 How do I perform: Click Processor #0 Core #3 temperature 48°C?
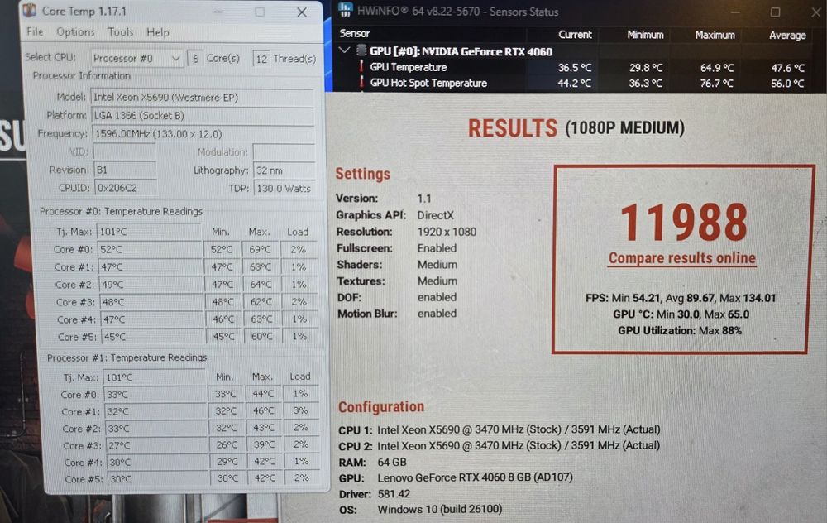[151, 302]
